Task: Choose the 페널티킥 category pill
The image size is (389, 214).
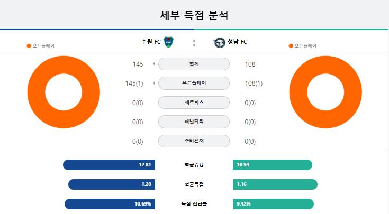Action: pos(194,122)
